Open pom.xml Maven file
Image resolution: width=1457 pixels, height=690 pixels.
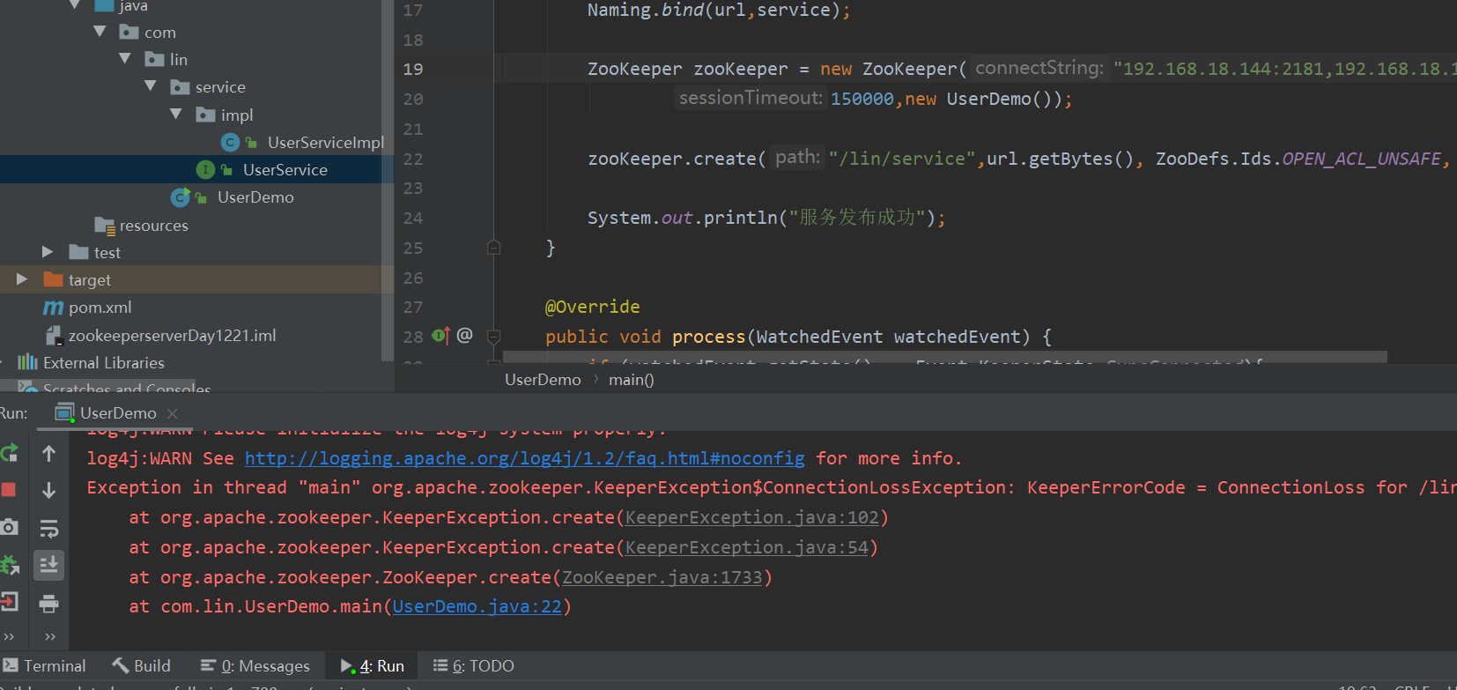(x=100, y=308)
